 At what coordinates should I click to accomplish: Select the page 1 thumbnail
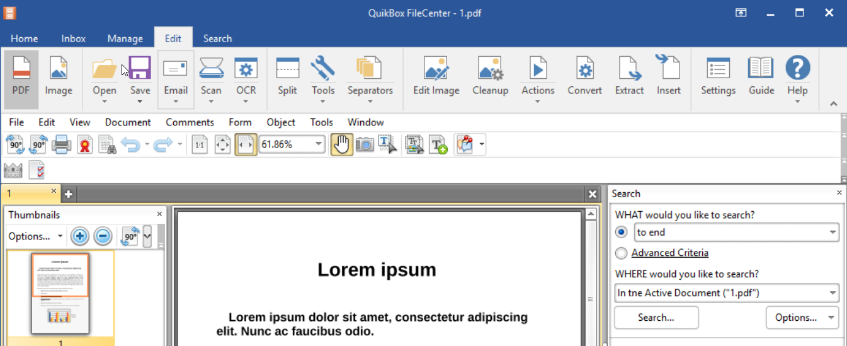point(60,293)
